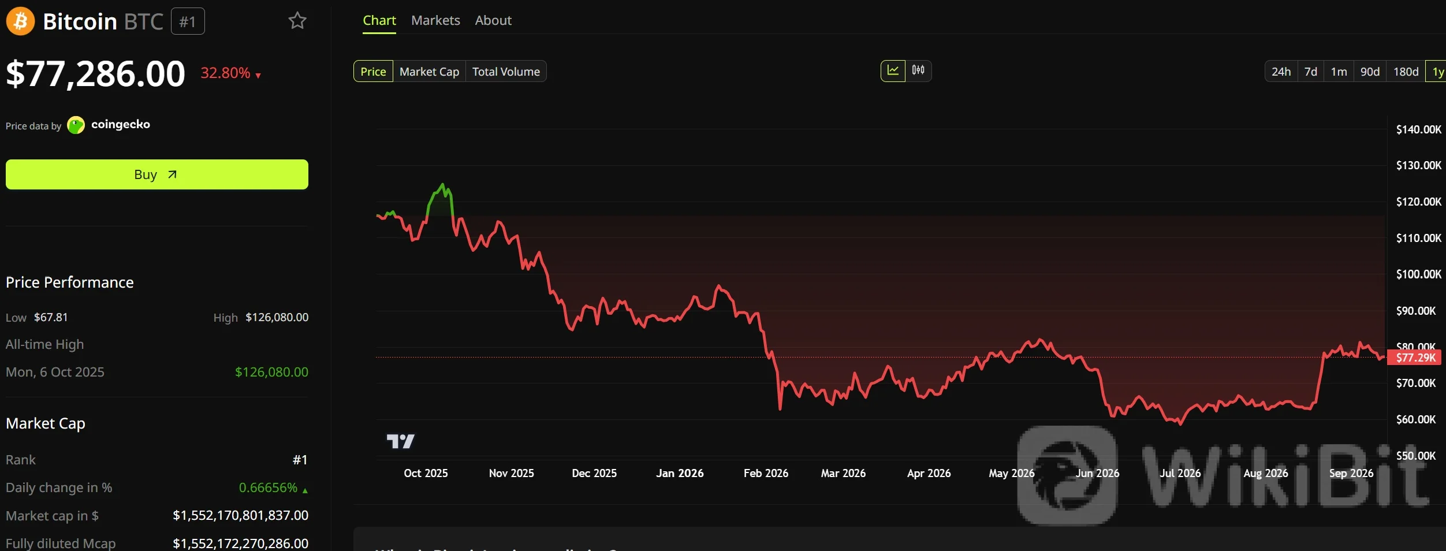Click the green Buy button

coord(157,174)
